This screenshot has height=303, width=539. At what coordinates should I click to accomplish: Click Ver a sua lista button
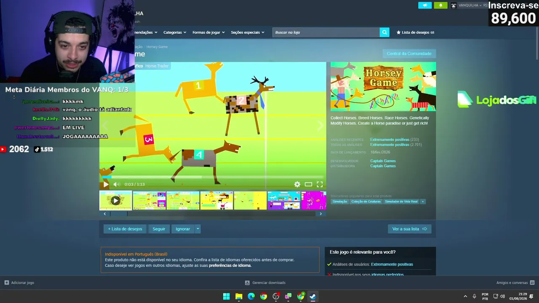(409, 229)
